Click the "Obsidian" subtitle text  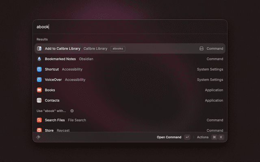point(86,59)
